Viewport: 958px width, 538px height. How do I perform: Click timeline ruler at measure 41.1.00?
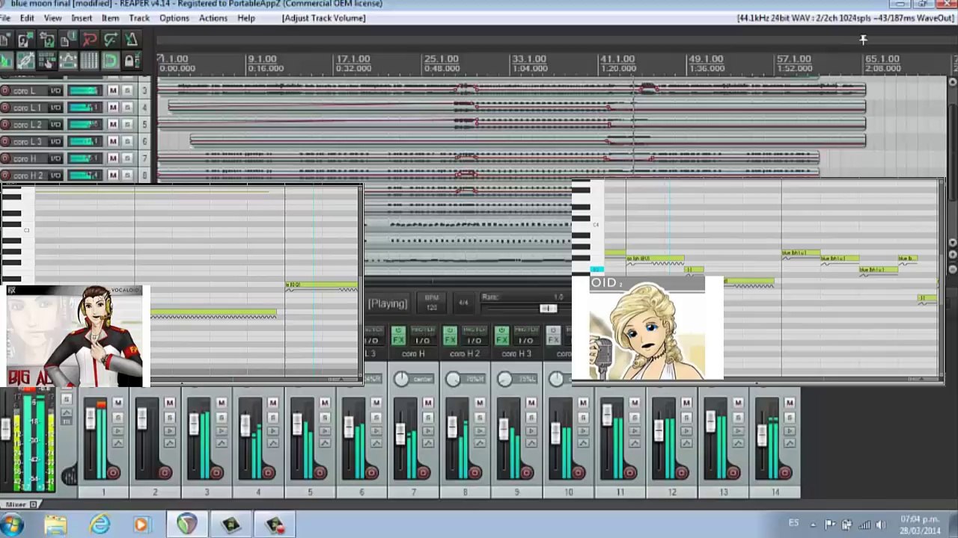[617, 59]
